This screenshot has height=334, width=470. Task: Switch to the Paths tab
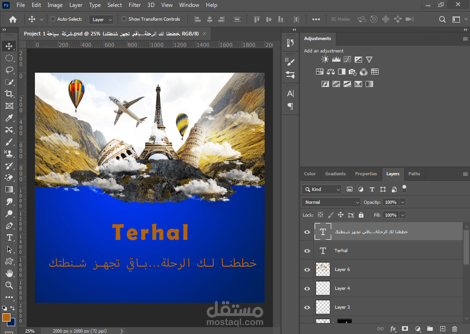[x=414, y=174]
